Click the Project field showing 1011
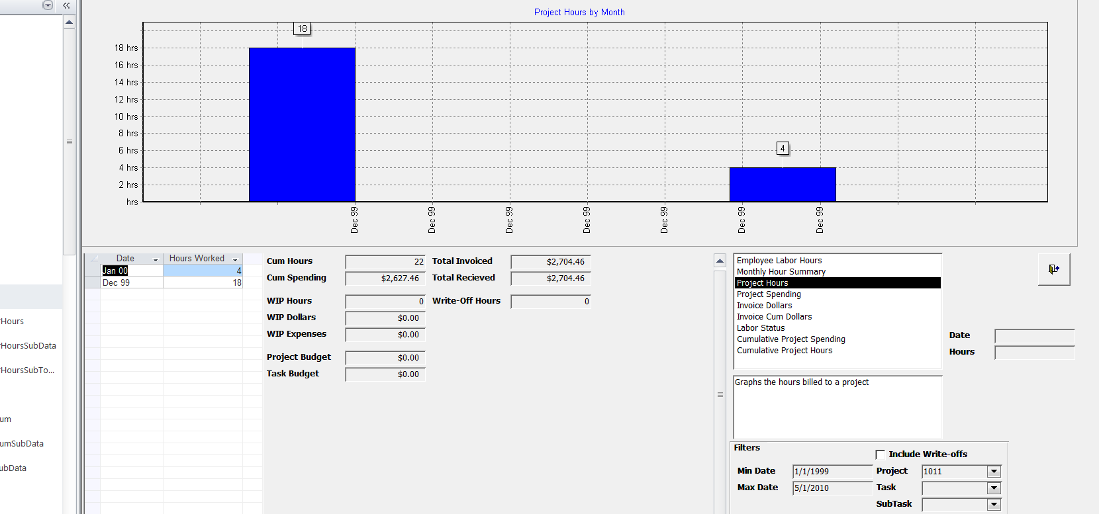The width and height of the screenshot is (1099, 514). [x=954, y=472]
